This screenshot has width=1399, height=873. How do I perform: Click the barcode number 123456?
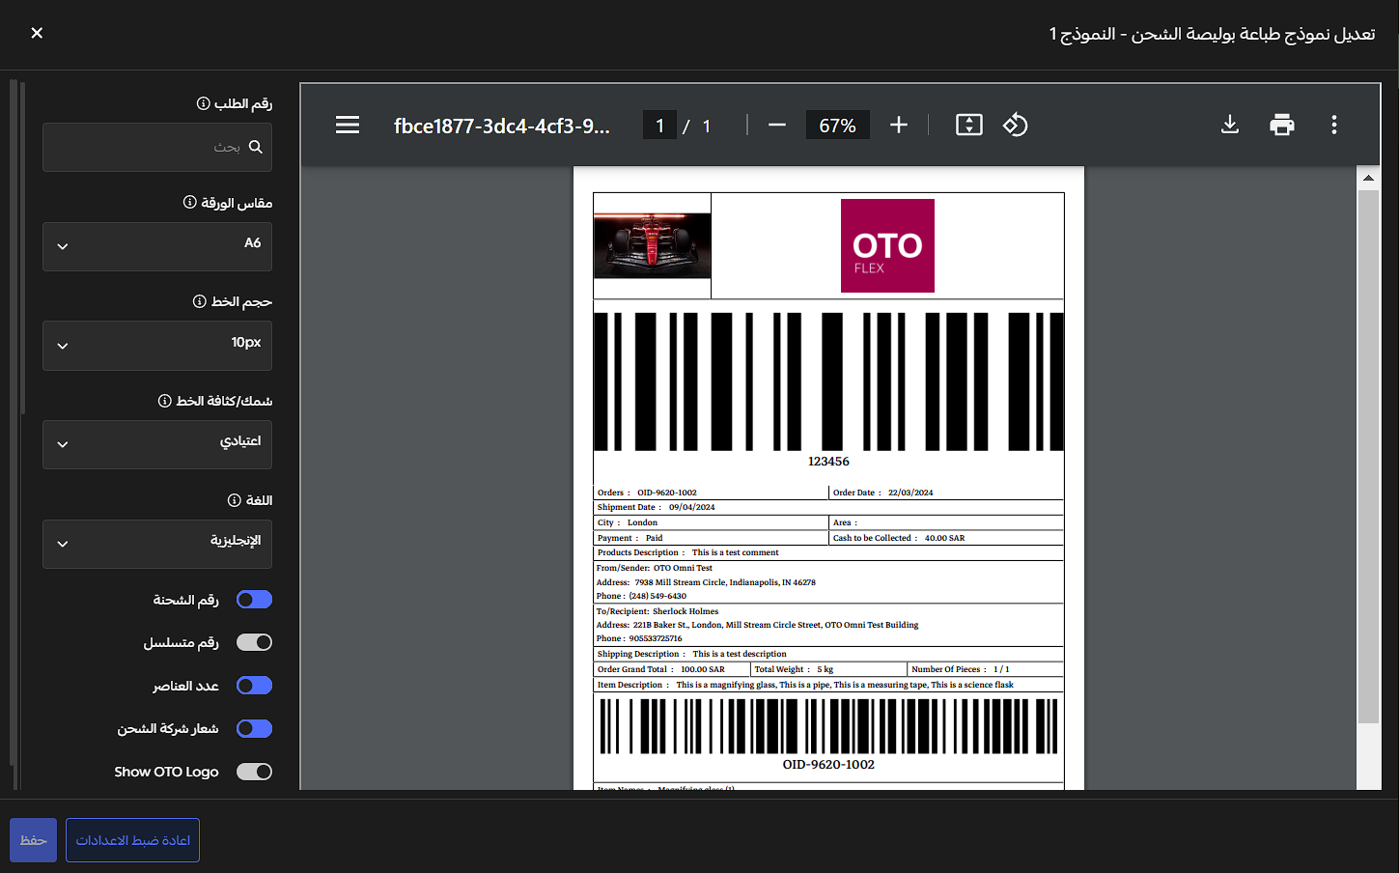828,462
